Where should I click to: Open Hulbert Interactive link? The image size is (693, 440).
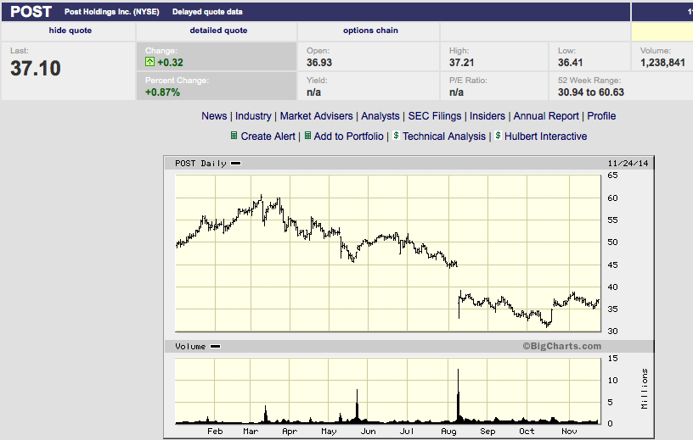(545, 136)
